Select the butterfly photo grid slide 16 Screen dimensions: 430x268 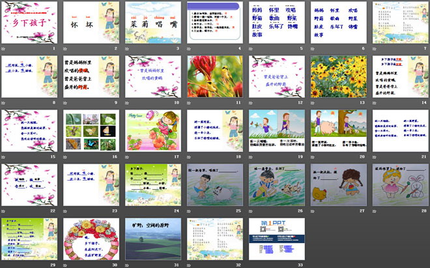click(91, 130)
